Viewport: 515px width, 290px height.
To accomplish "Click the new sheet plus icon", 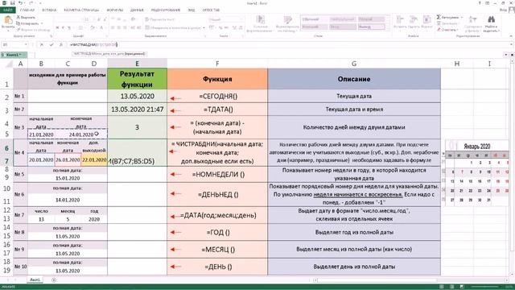I will (x=54, y=280).
